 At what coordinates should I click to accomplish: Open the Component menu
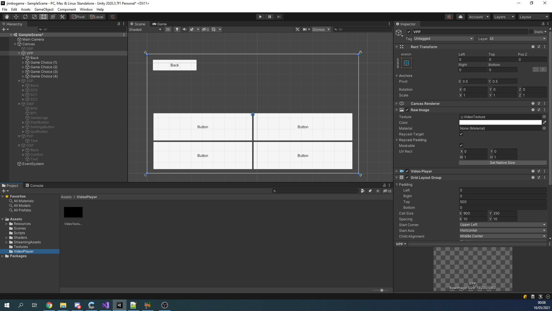67,9
